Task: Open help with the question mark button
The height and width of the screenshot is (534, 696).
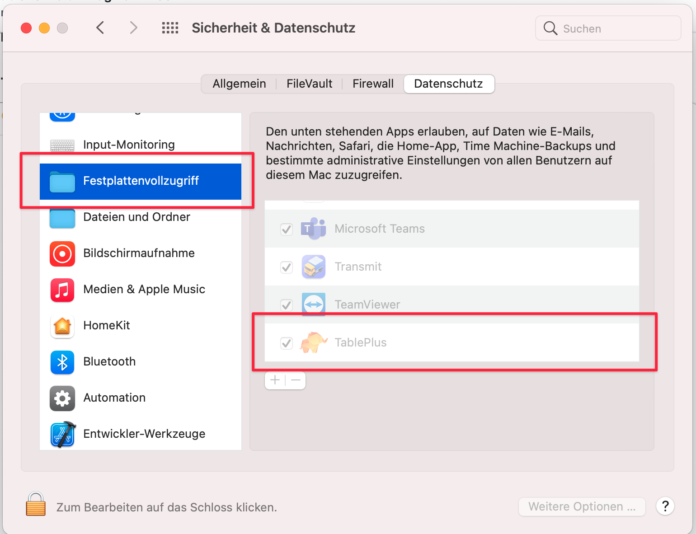Action: point(665,506)
